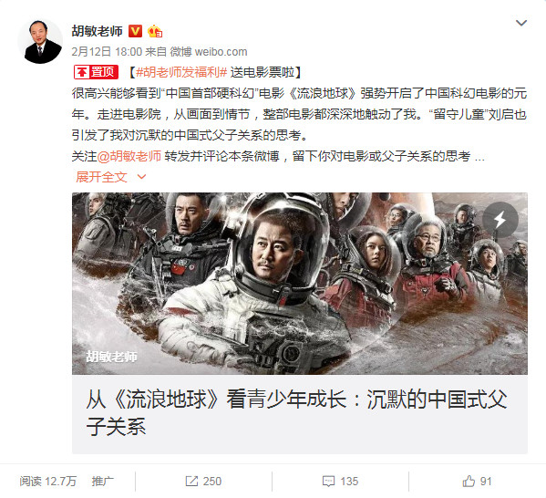546x498 pixels.
Task: Like the post with thumbs-up icon
Action: coord(469,482)
